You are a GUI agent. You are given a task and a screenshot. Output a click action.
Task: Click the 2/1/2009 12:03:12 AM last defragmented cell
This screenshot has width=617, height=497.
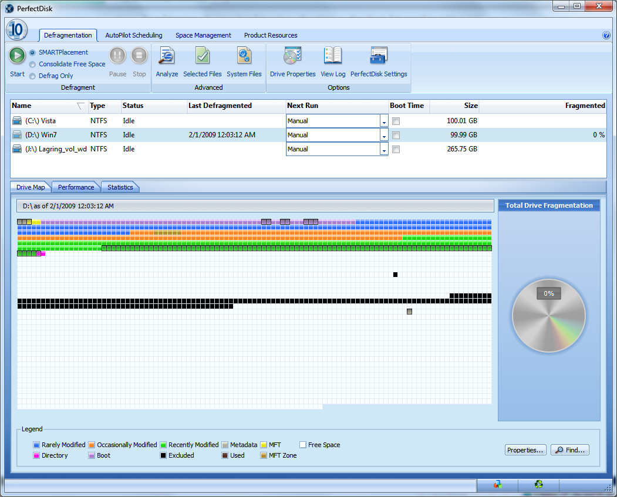click(x=222, y=135)
